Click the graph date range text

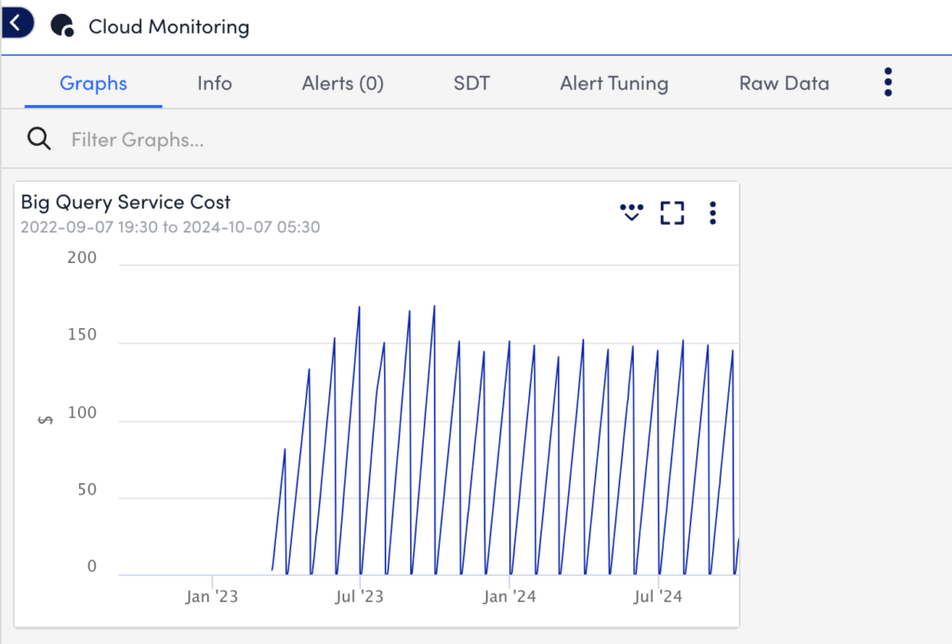click(170, 227)
